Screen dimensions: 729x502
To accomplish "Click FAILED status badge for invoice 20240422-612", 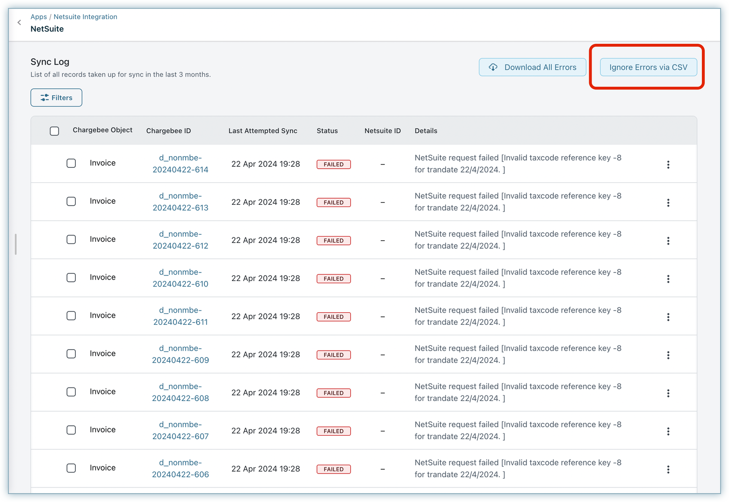I will click(334, 241).
